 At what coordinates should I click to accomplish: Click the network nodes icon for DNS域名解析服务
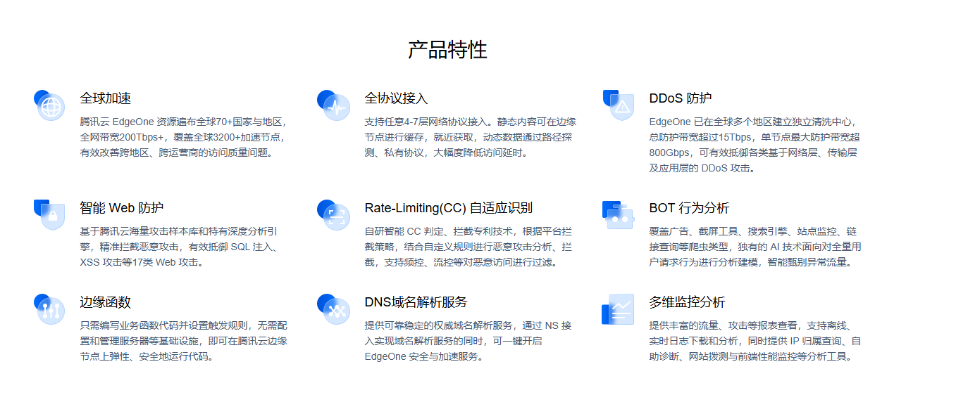(334, 309)
